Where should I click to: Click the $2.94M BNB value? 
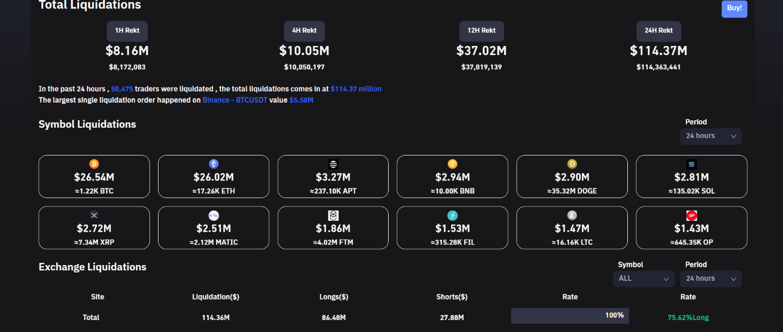click(453, 178)
